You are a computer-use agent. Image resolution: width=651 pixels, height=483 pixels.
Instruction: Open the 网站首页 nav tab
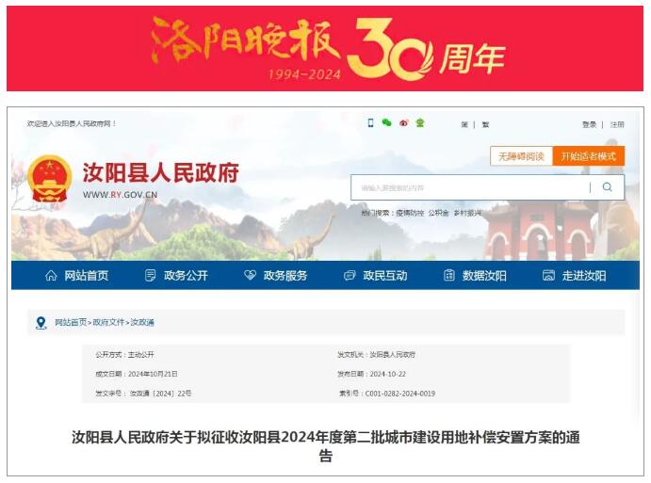[x=76, y=276]
